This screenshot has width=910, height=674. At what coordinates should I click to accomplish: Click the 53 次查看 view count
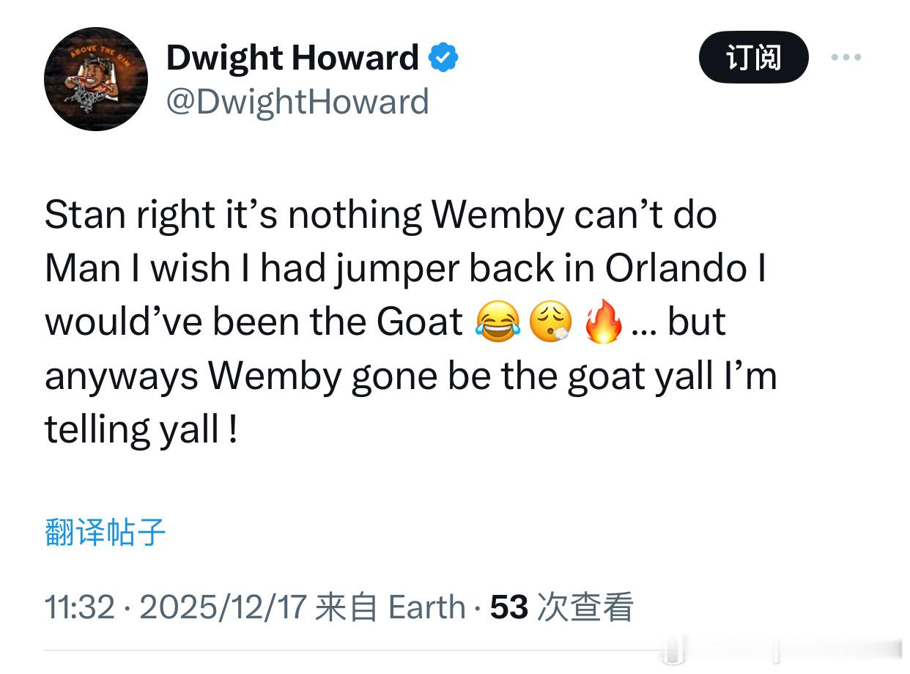pos(562,607)
